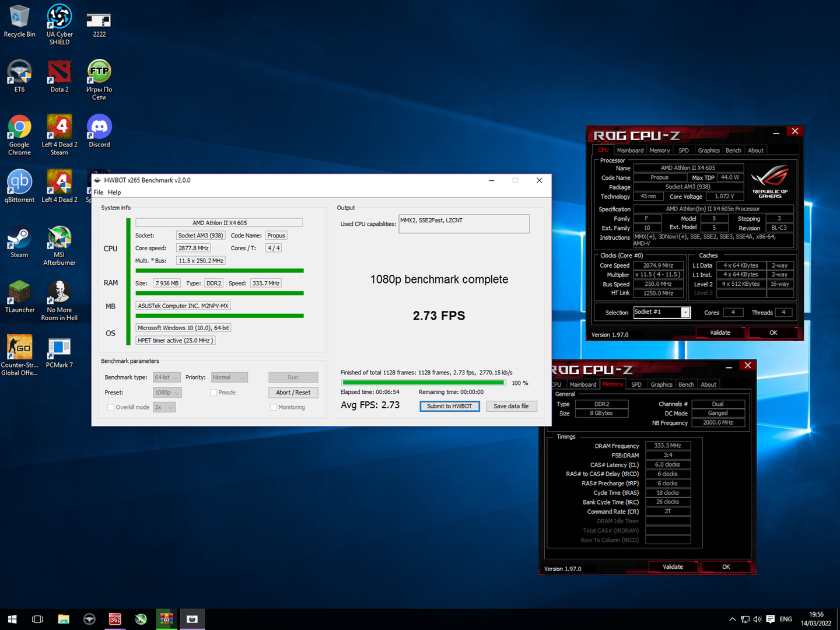Switch to SPD tab in lower CPU-Z
Screen dimensions: 840x630
point(636,384)
